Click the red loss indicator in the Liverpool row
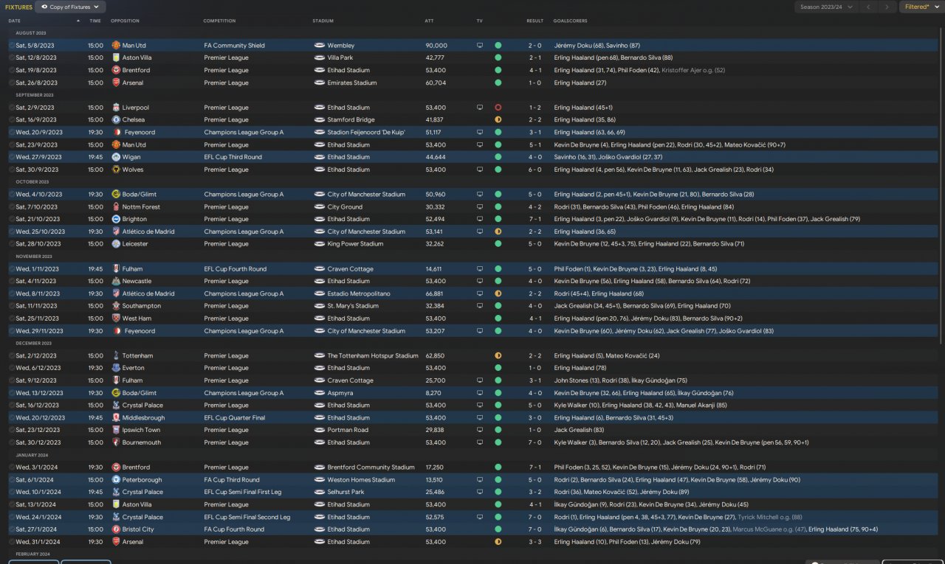 pyautogui.click(x=498, y=108)
